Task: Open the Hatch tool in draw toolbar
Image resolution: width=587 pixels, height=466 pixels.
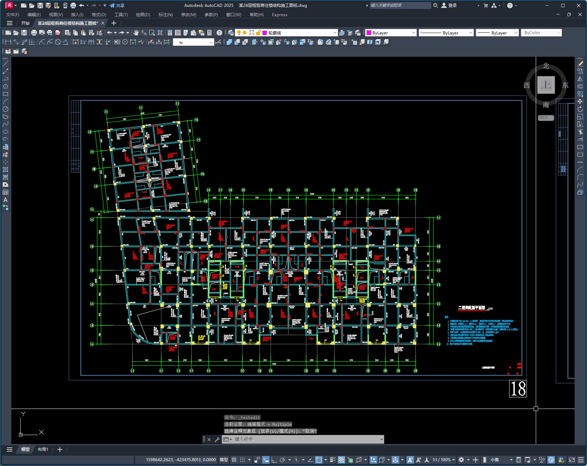Action: pyautogui.click(x=6, y=170)
